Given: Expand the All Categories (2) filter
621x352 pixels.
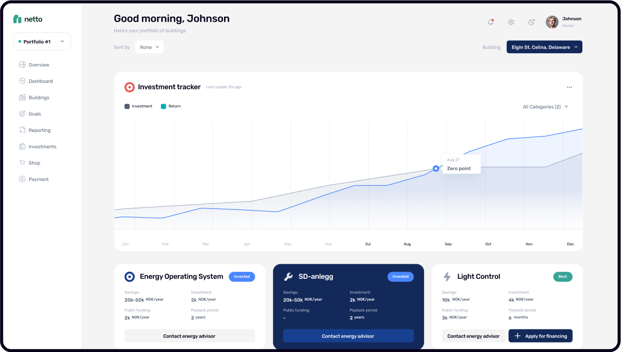Looking at the screenshot, I should (545, 107).
